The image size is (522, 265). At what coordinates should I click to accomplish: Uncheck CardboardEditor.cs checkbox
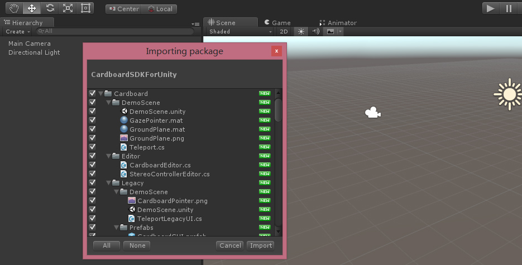point(92,165)
